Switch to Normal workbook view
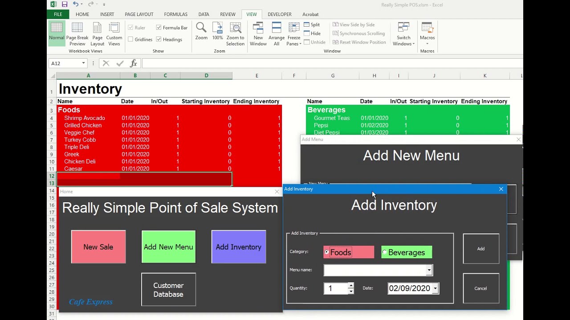The image size is (570, 320). point(57,34)
